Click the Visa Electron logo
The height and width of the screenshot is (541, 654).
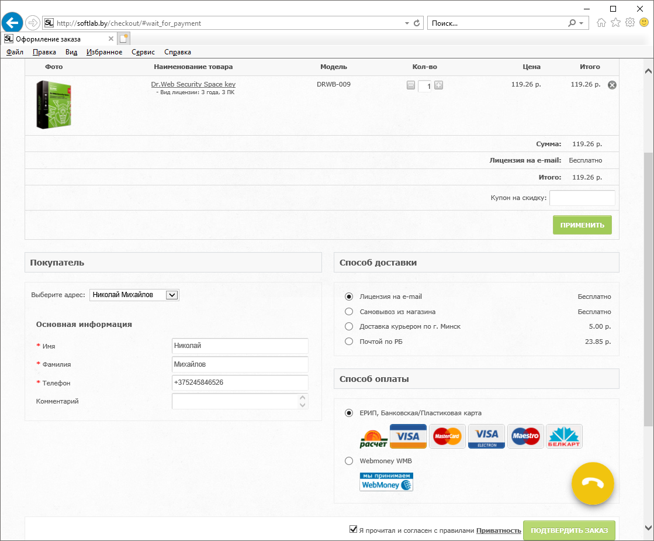click(x=486, y=436)
